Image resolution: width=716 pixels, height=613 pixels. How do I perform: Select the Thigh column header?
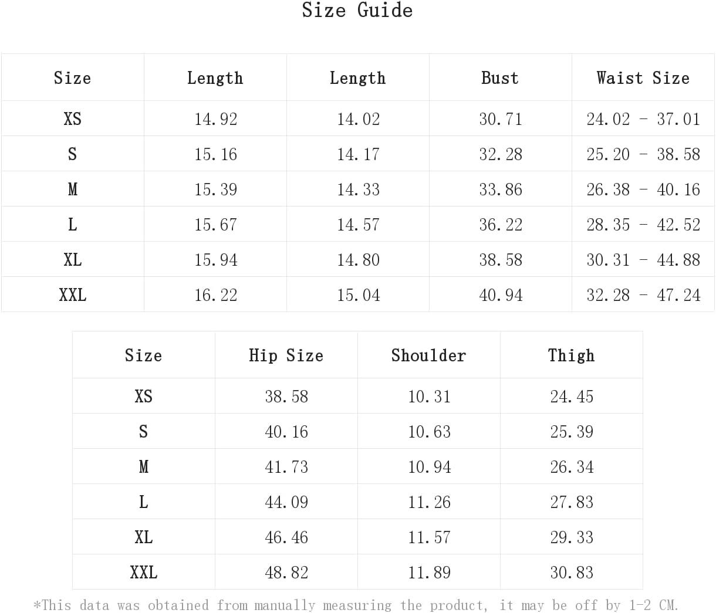click(x=571, y=355)
